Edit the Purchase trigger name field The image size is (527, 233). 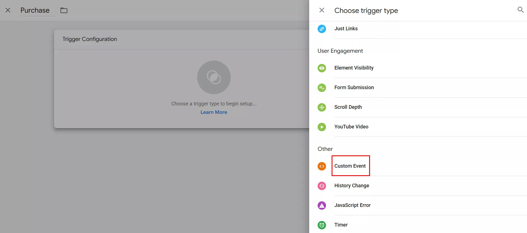[35, 10]
